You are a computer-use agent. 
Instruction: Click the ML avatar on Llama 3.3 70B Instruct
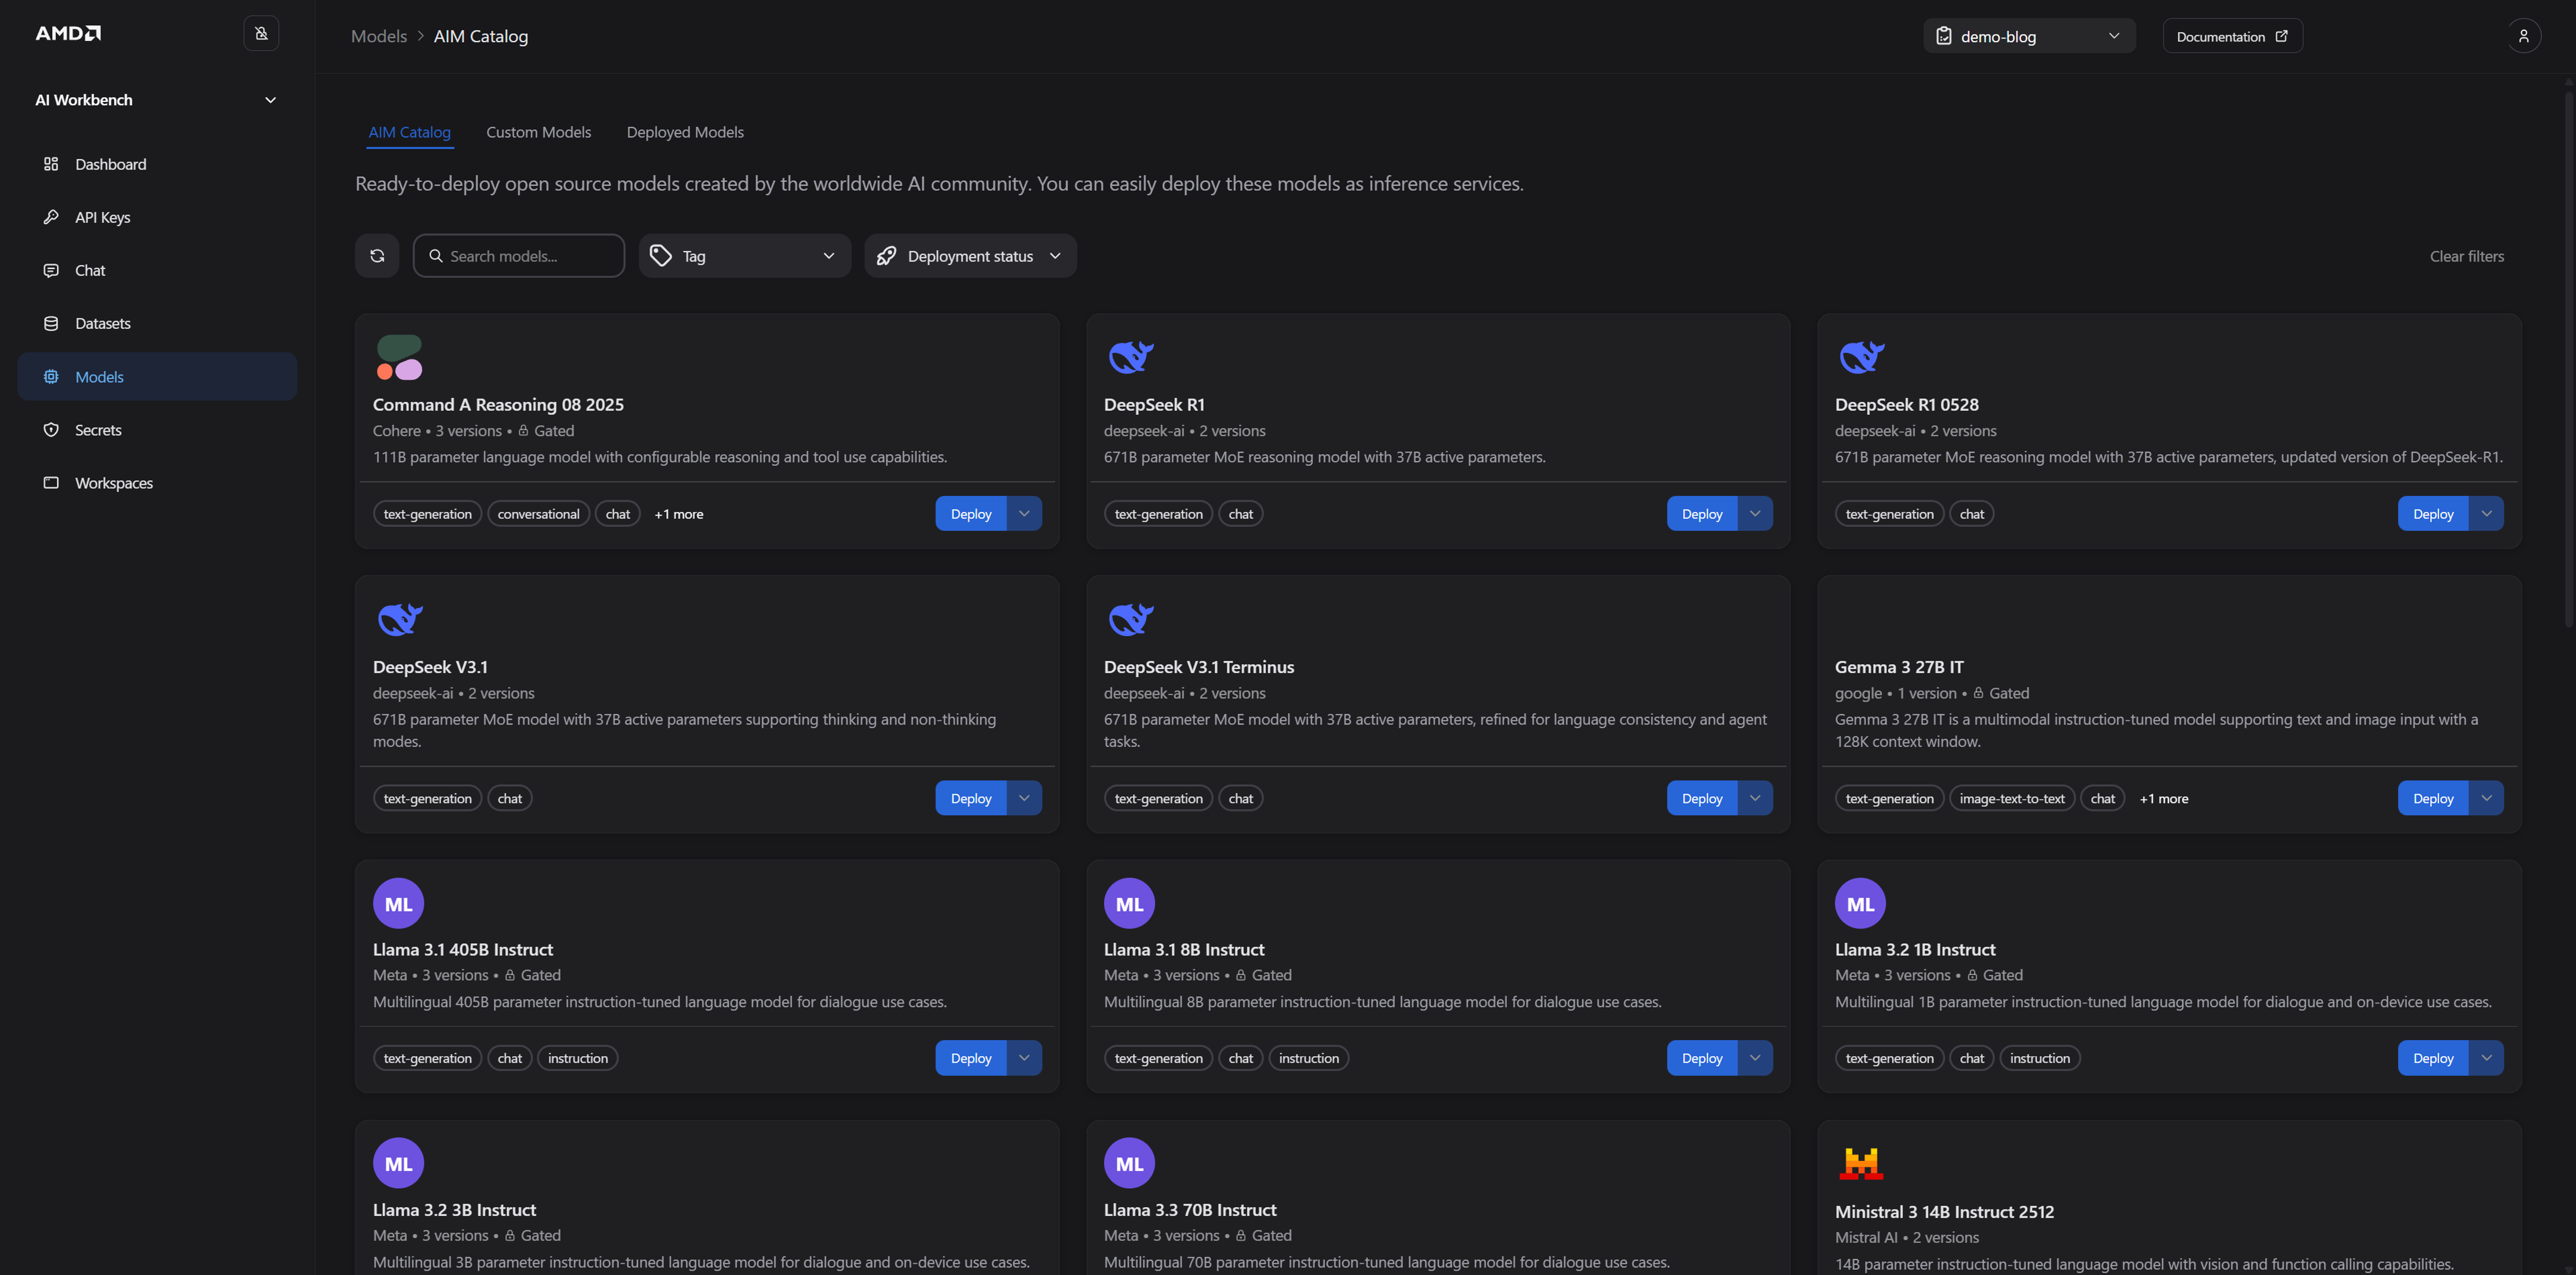point(1129,1163)
